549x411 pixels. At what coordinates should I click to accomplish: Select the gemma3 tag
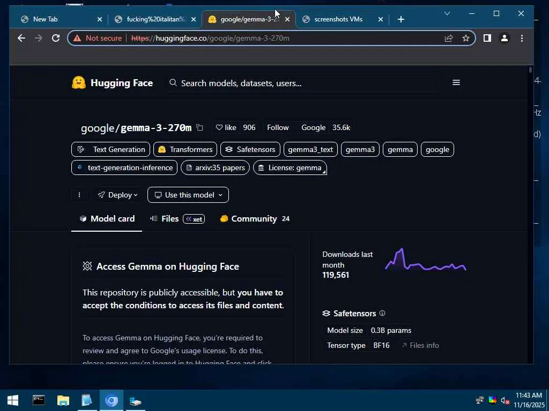click(x=360, y=149)
